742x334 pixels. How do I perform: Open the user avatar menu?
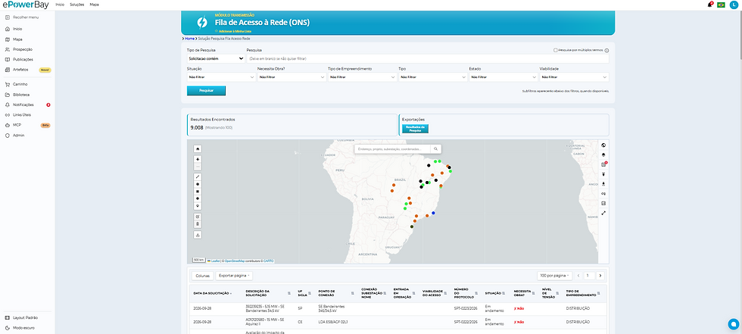[734, 5]
